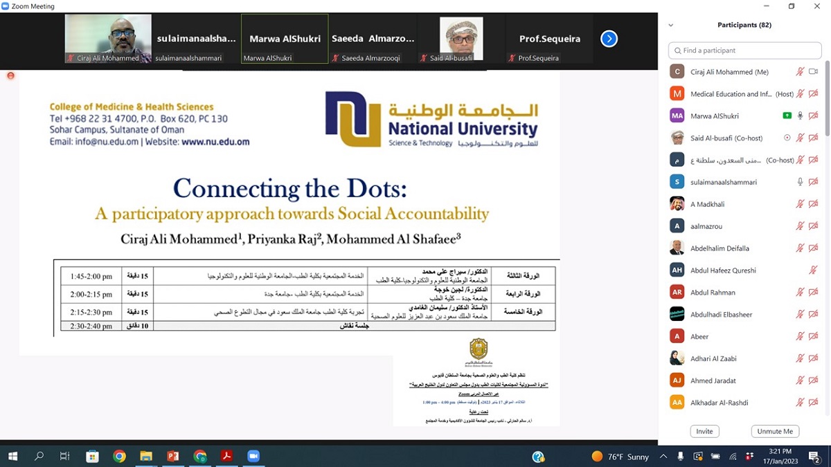The image size is (831, 467).
Task: Click the red recording dot above the slide
Action: pyautogui.click(x=10, y=75)
